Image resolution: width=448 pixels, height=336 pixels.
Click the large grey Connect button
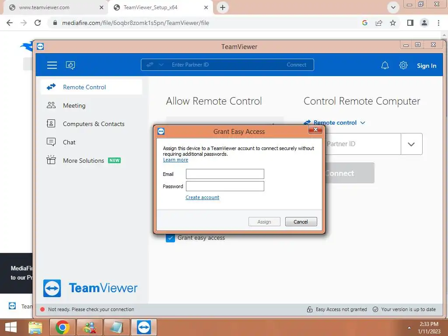(350, 173)
